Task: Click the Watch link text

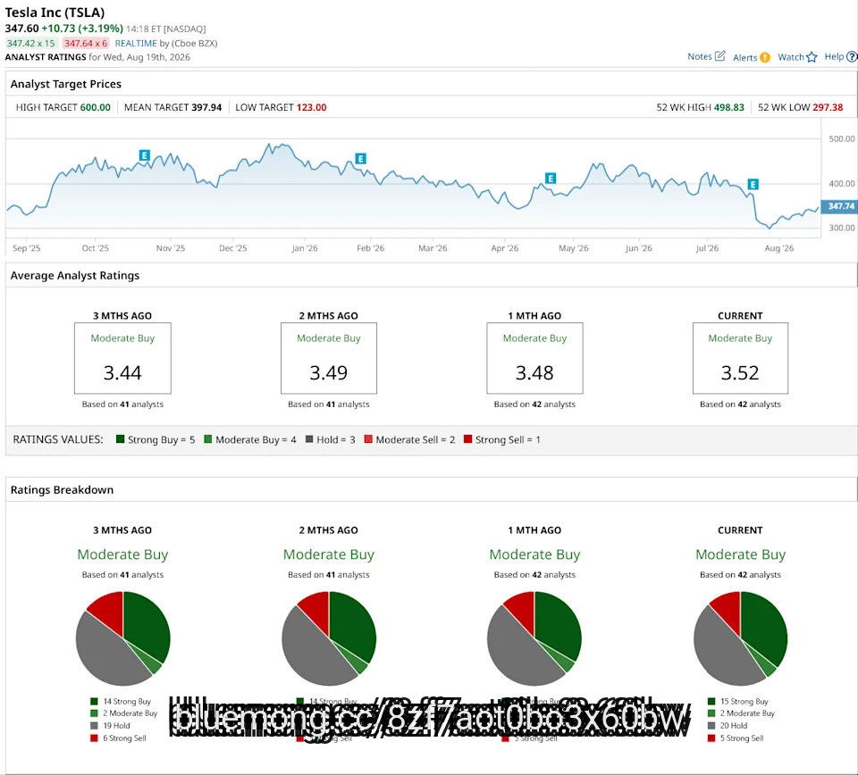Action: 791,57
